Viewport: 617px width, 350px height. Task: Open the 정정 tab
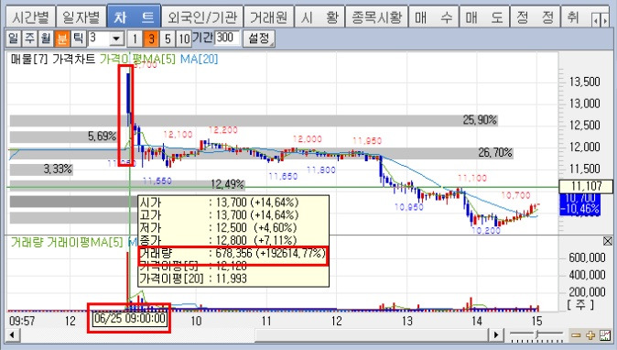[536, 16]
